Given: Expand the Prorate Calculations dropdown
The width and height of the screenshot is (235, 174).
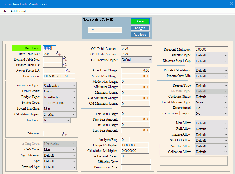Looking at the screenshot, I should click(x=211, y=71).
